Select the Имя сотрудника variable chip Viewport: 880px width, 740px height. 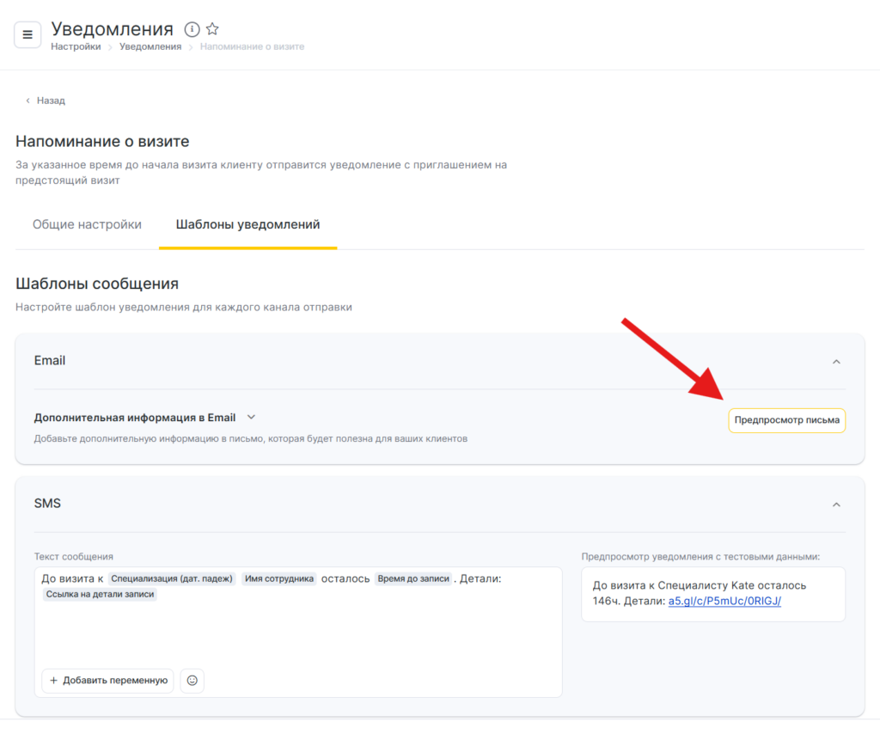point(279,579)
